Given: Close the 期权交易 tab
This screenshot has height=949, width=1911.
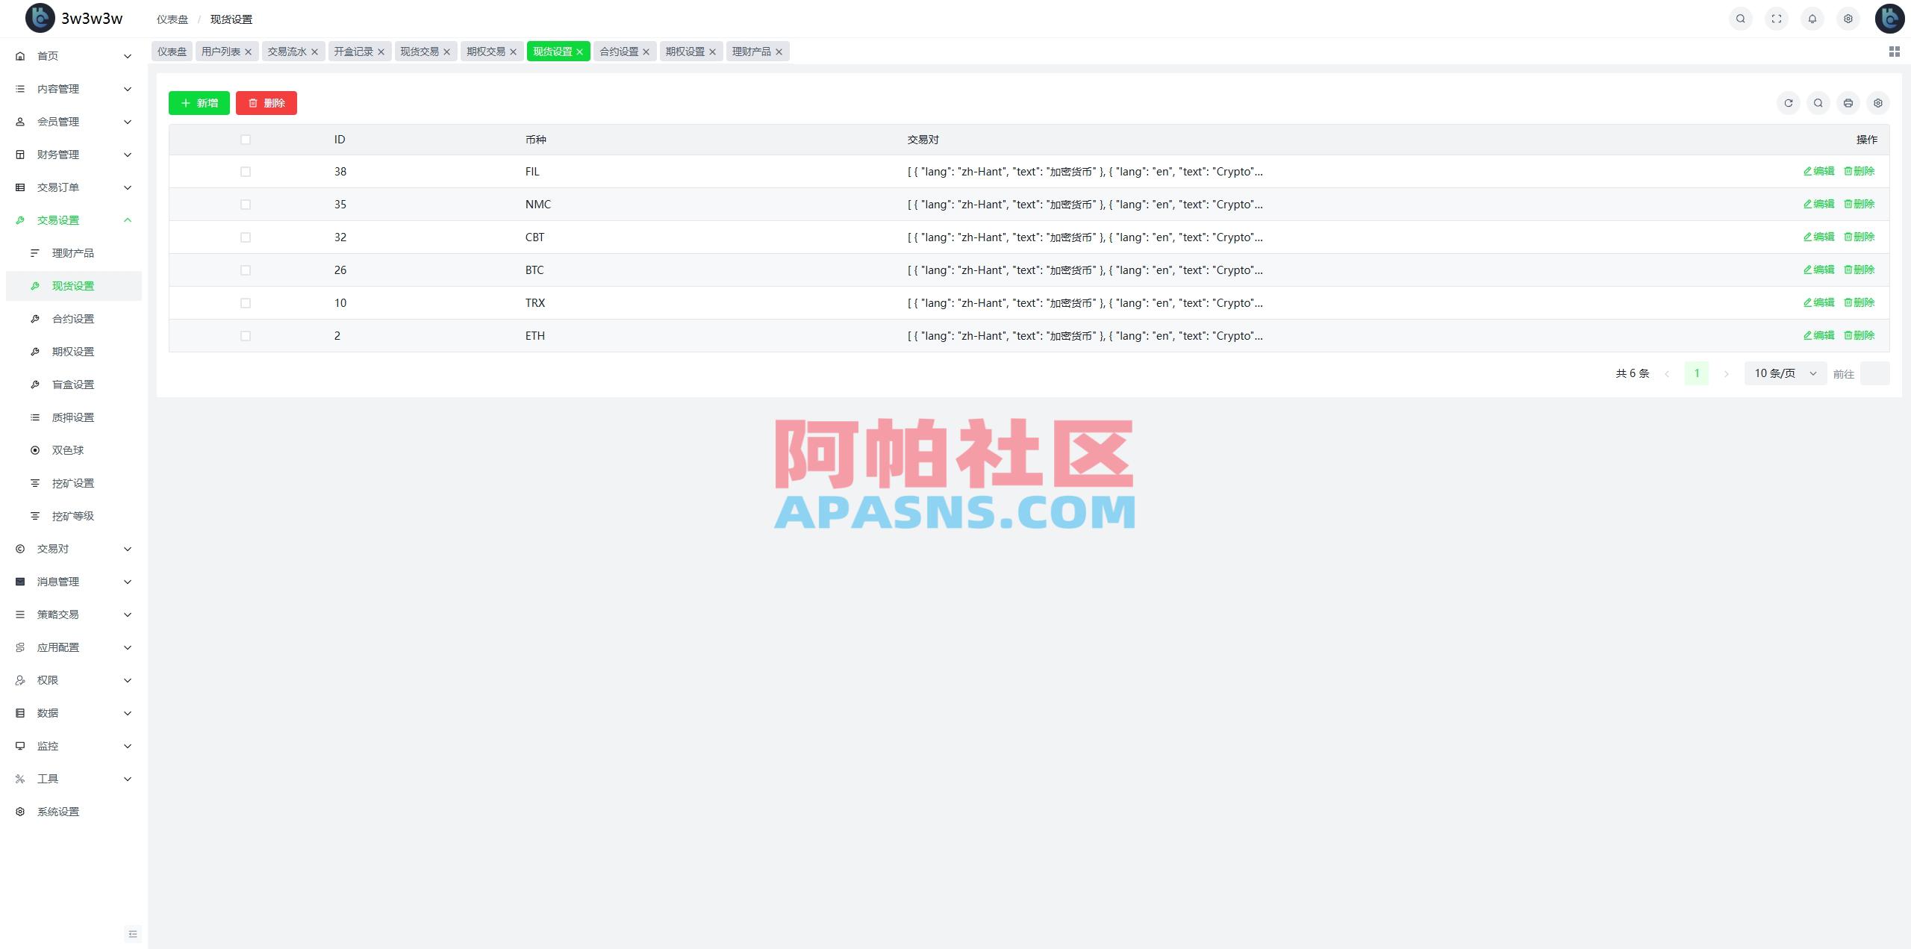Looking at the screenshot, I should pos(514,51).
